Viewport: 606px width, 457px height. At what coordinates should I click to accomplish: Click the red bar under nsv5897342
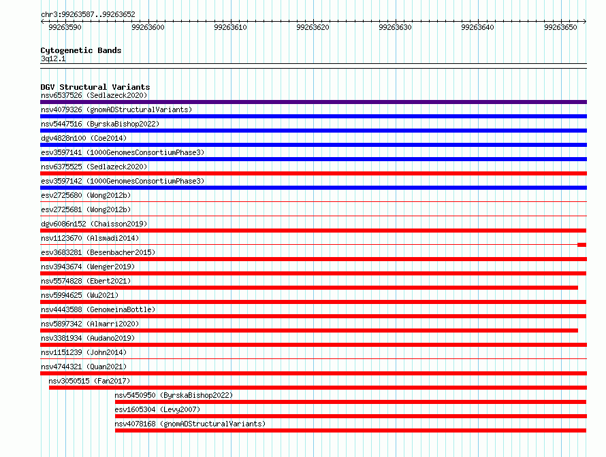309,331
